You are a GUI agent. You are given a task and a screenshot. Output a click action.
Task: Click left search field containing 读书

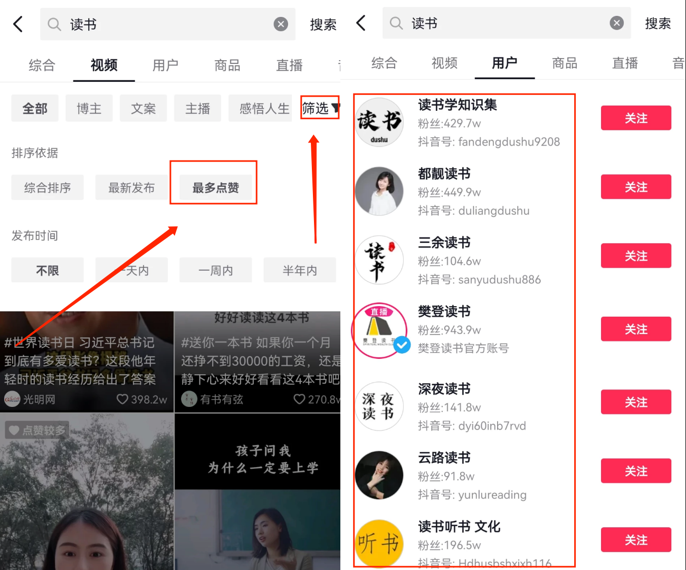(x=168, y=24)
